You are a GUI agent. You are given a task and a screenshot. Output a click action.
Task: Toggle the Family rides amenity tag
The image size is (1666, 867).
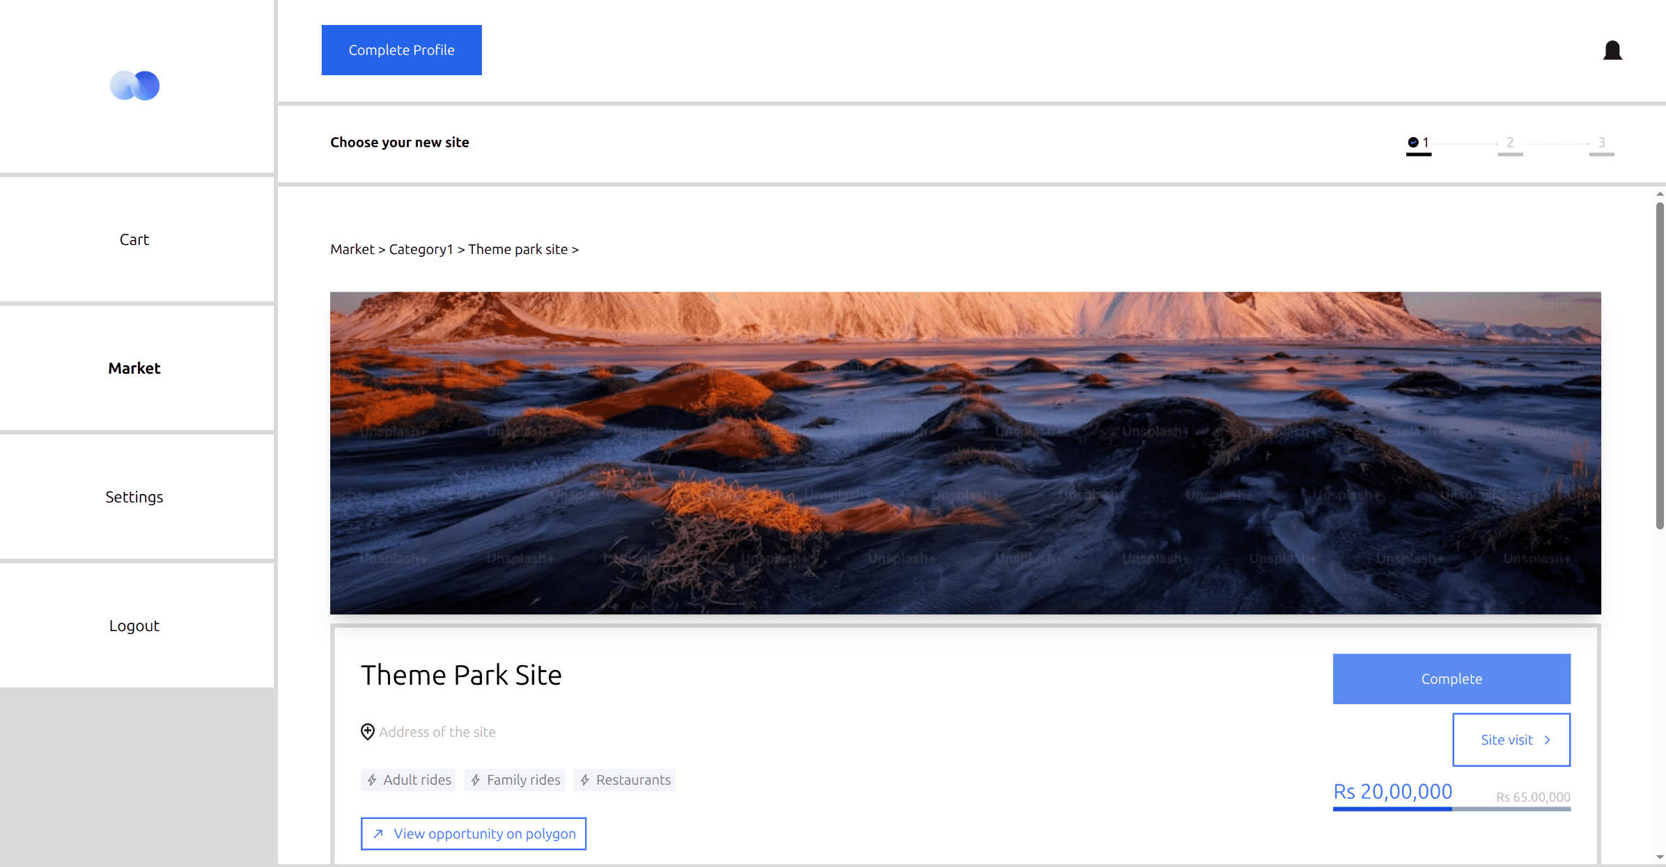515,779
